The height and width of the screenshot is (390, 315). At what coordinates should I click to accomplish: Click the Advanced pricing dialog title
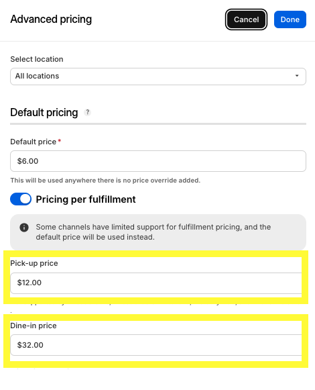click(x=51, y=19)
